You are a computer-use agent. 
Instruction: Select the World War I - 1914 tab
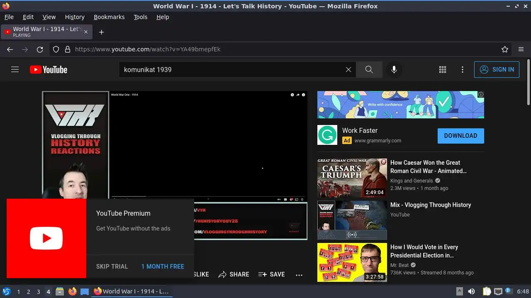point(46,32)
